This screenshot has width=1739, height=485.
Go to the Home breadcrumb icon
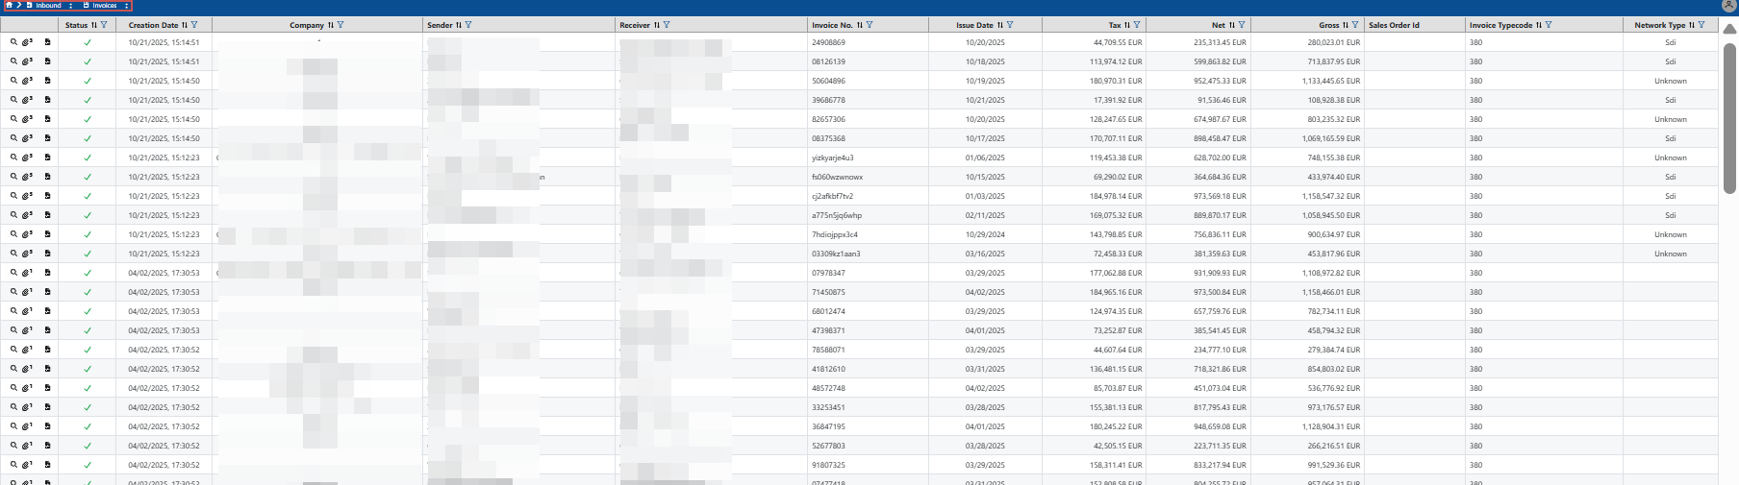(9, 6)
